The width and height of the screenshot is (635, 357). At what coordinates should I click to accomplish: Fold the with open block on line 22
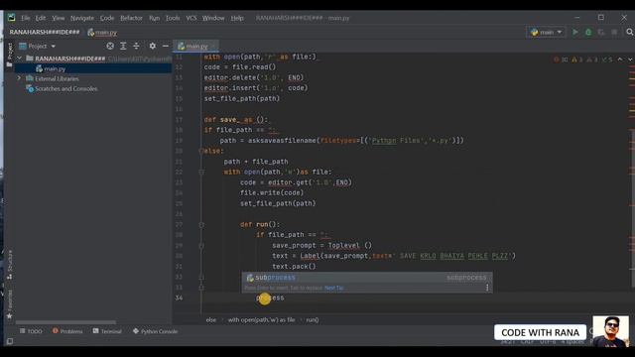(201, 172)
